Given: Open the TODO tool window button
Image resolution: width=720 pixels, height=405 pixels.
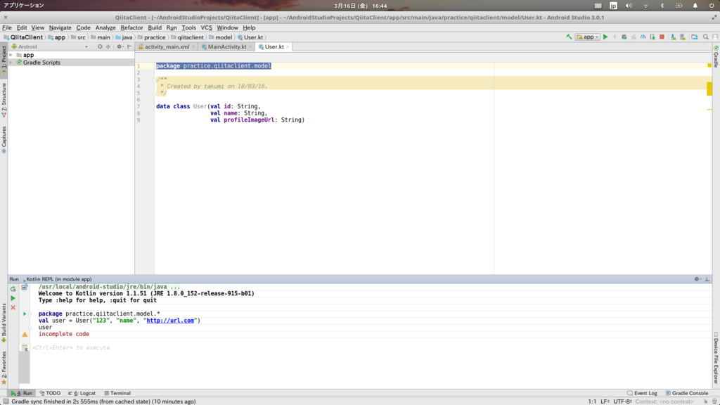Looking at the screenshot, I should [50, 393].
